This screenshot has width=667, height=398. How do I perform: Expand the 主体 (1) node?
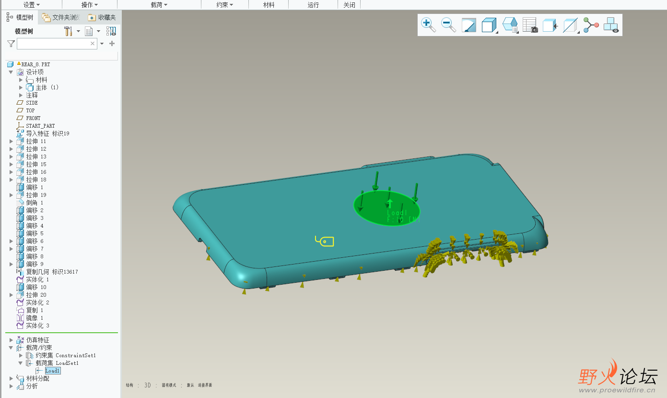tap(21, 87)
